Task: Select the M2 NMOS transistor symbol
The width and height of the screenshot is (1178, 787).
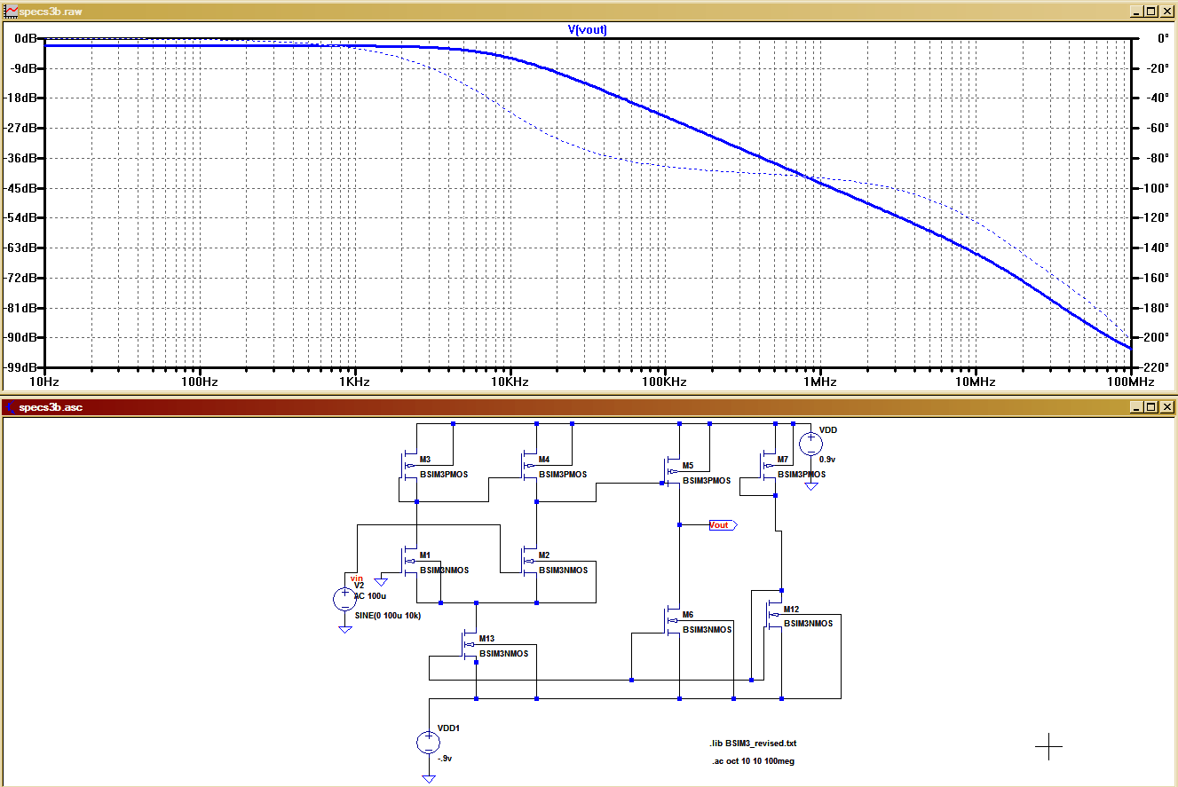Action: tap(529, 561)
